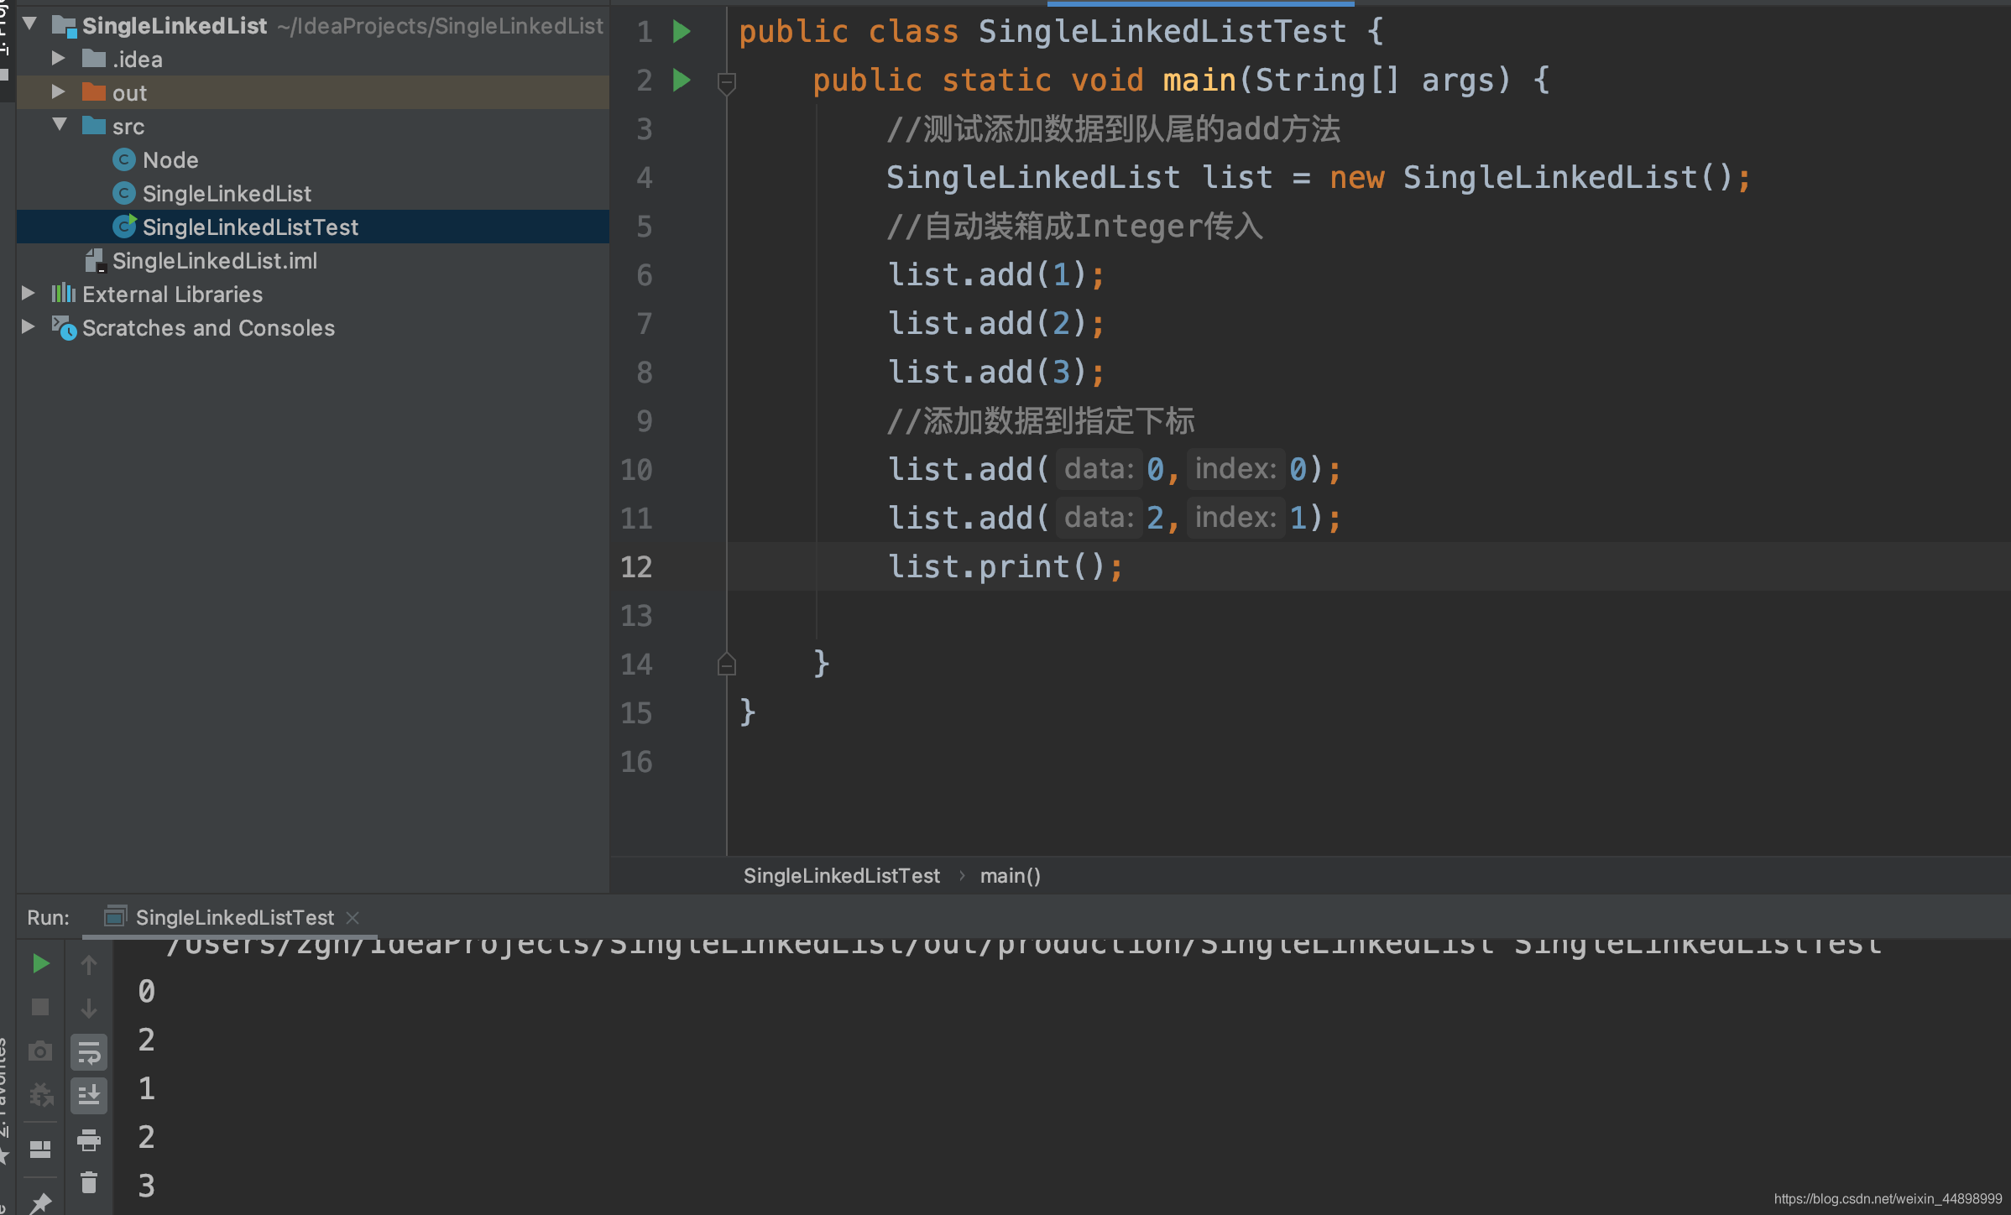The height and width of the screenshot is (1215, 2011).
Task: Dump threads camera icon
Action: click(40, 1051)
